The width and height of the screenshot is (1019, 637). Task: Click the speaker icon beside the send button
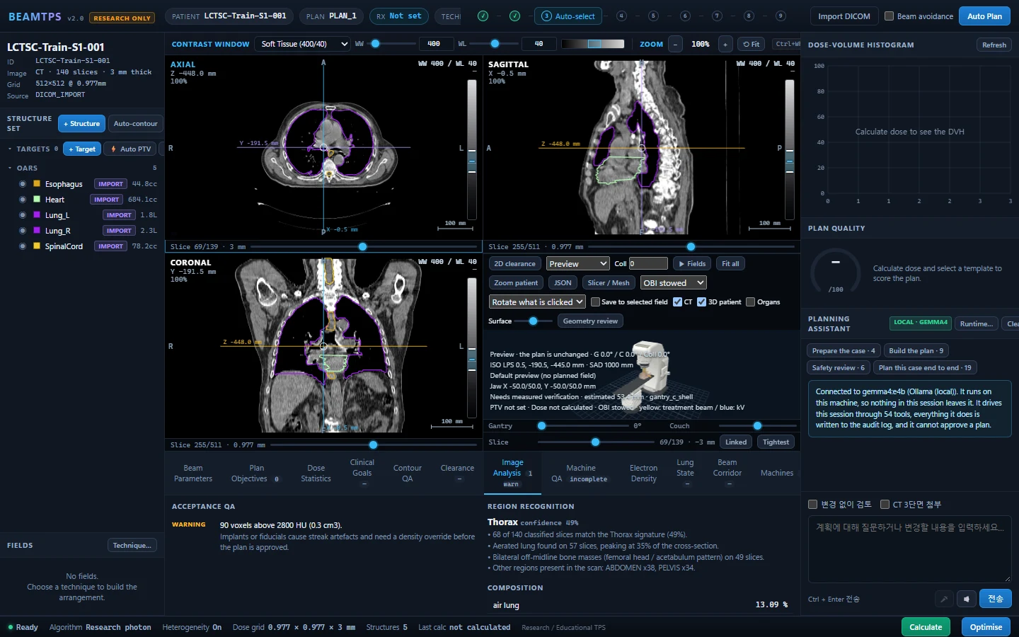pyautogui.click(x=967, y=599)
